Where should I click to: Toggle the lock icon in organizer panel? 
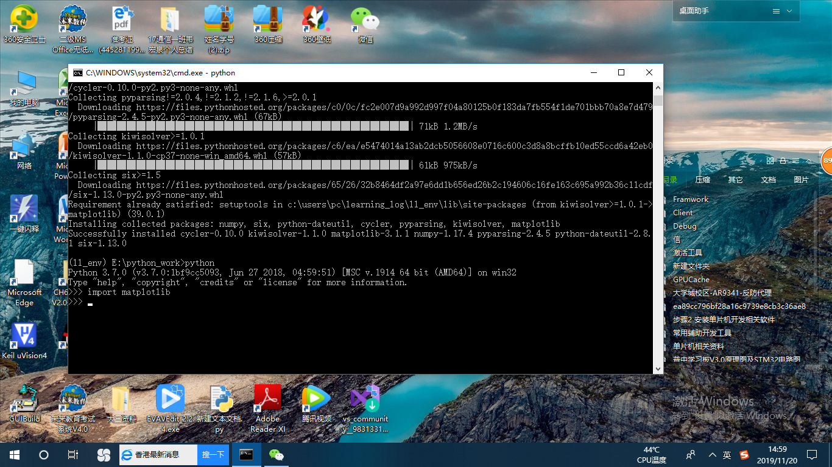click(x=783, y=161)
